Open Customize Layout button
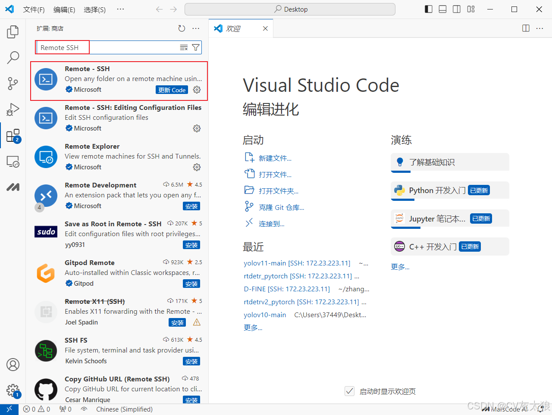The image size is (552, 415). [471, 9]
